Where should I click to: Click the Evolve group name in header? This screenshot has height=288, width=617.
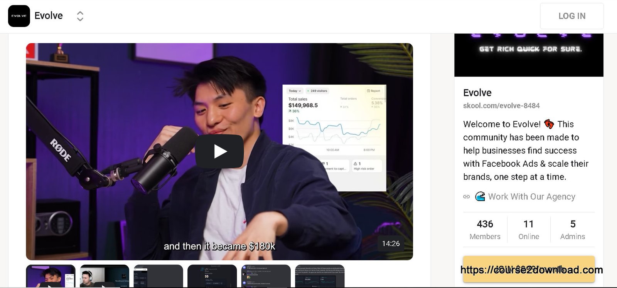click(49, 16)
